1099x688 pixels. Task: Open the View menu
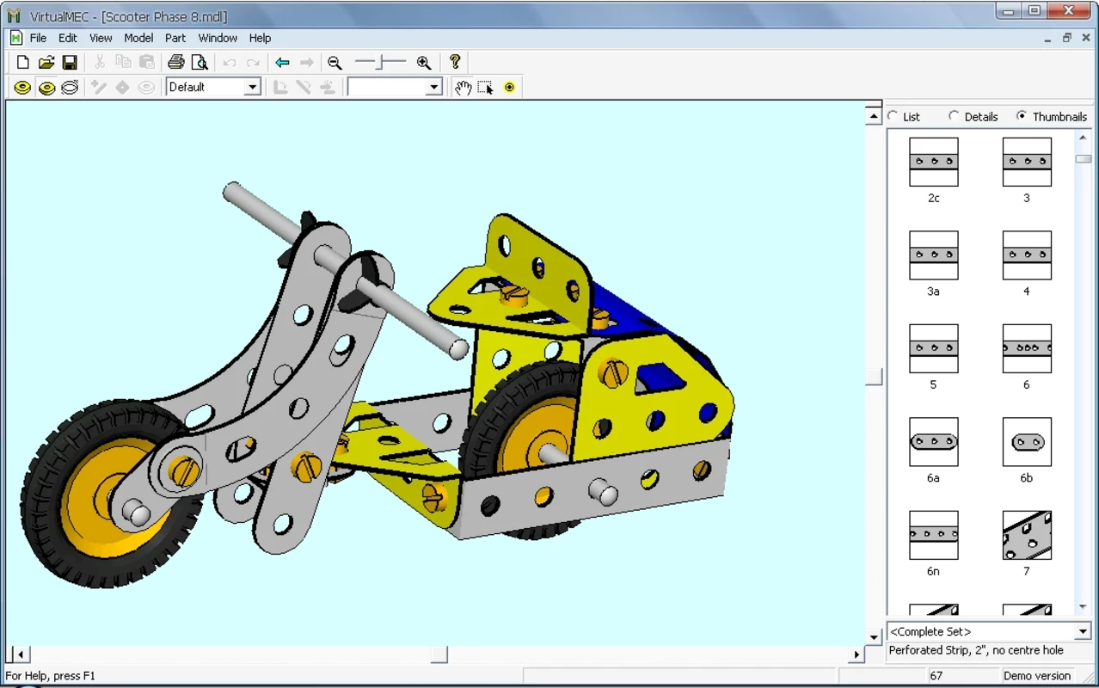coord(101,38)
